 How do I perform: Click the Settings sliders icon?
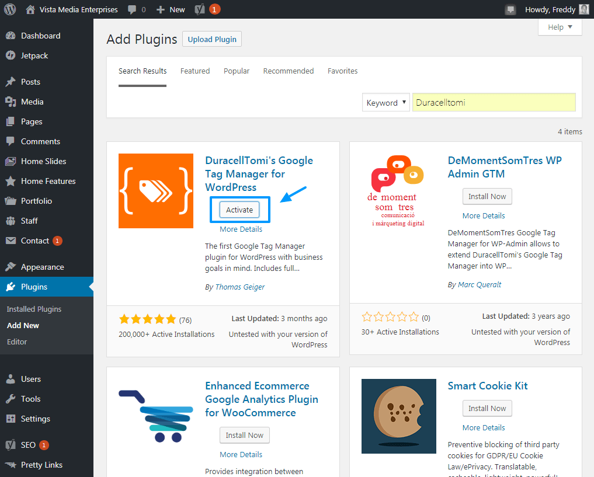[x=11, y=418]
